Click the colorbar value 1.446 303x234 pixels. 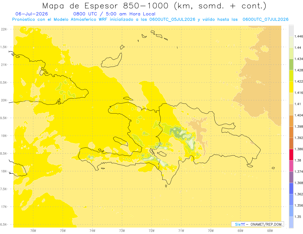pyautogui.click(x=298, y=36)
